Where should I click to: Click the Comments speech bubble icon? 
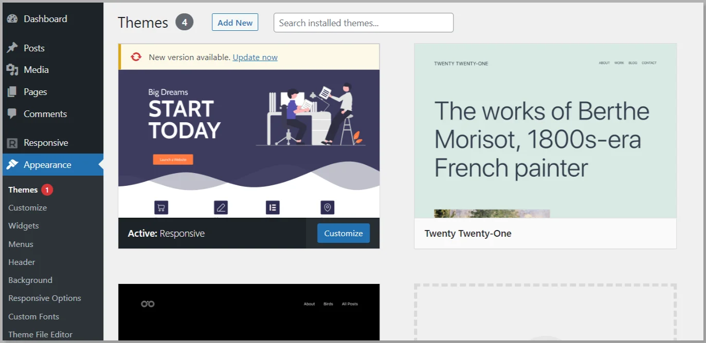12,114
